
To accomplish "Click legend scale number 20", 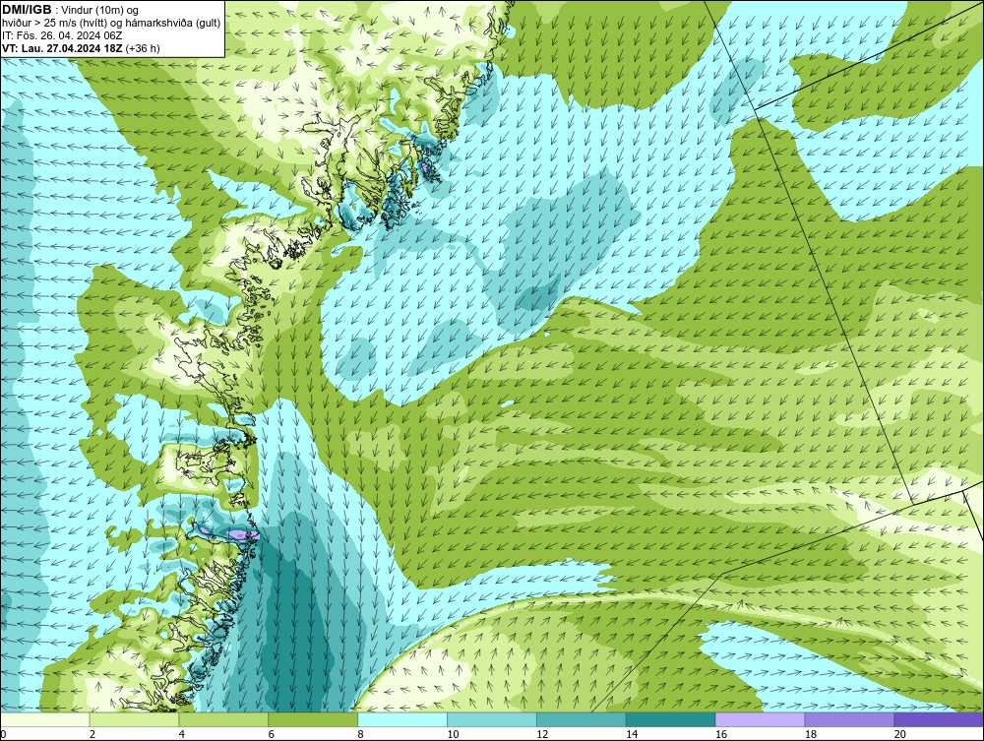I will (900, 734).
